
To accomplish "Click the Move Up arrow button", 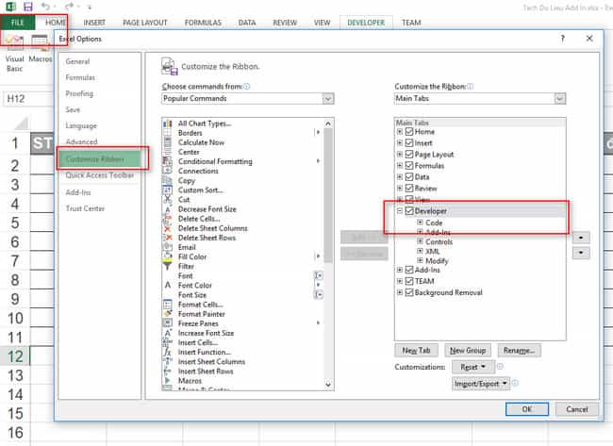I will tap(581, 238).
